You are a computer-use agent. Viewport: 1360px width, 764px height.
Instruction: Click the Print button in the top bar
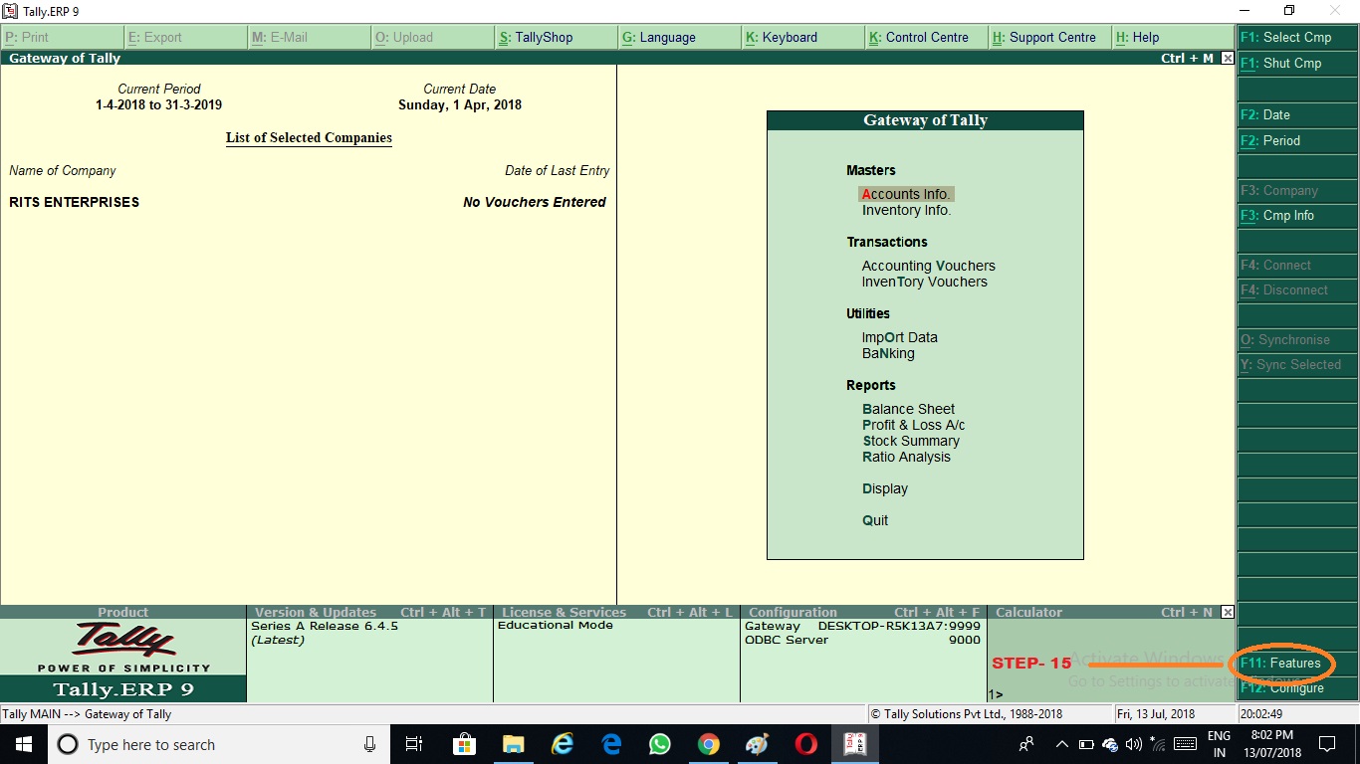(62, 38)
